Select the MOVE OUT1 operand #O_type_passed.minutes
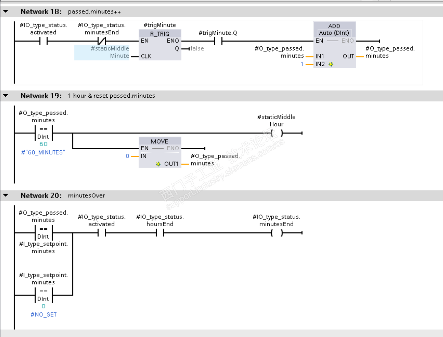The width and height of the screenshot is (443, 337). pos(215,160)
